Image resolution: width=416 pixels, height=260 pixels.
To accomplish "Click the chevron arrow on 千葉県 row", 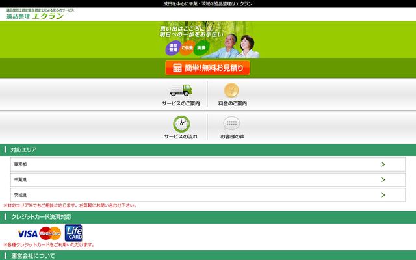I will click(383, 180).
